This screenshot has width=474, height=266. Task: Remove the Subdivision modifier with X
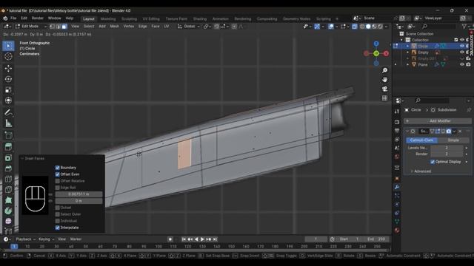pyautogui.click(x=460, y=132)
